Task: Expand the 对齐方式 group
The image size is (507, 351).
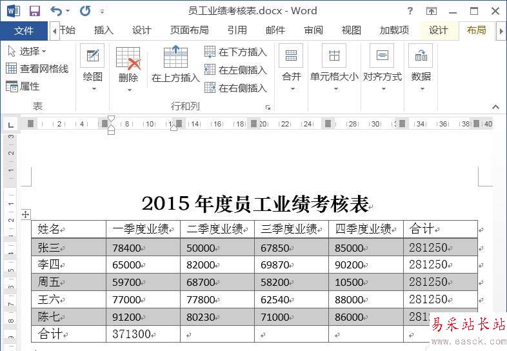Action: click(x=383, y=67)
